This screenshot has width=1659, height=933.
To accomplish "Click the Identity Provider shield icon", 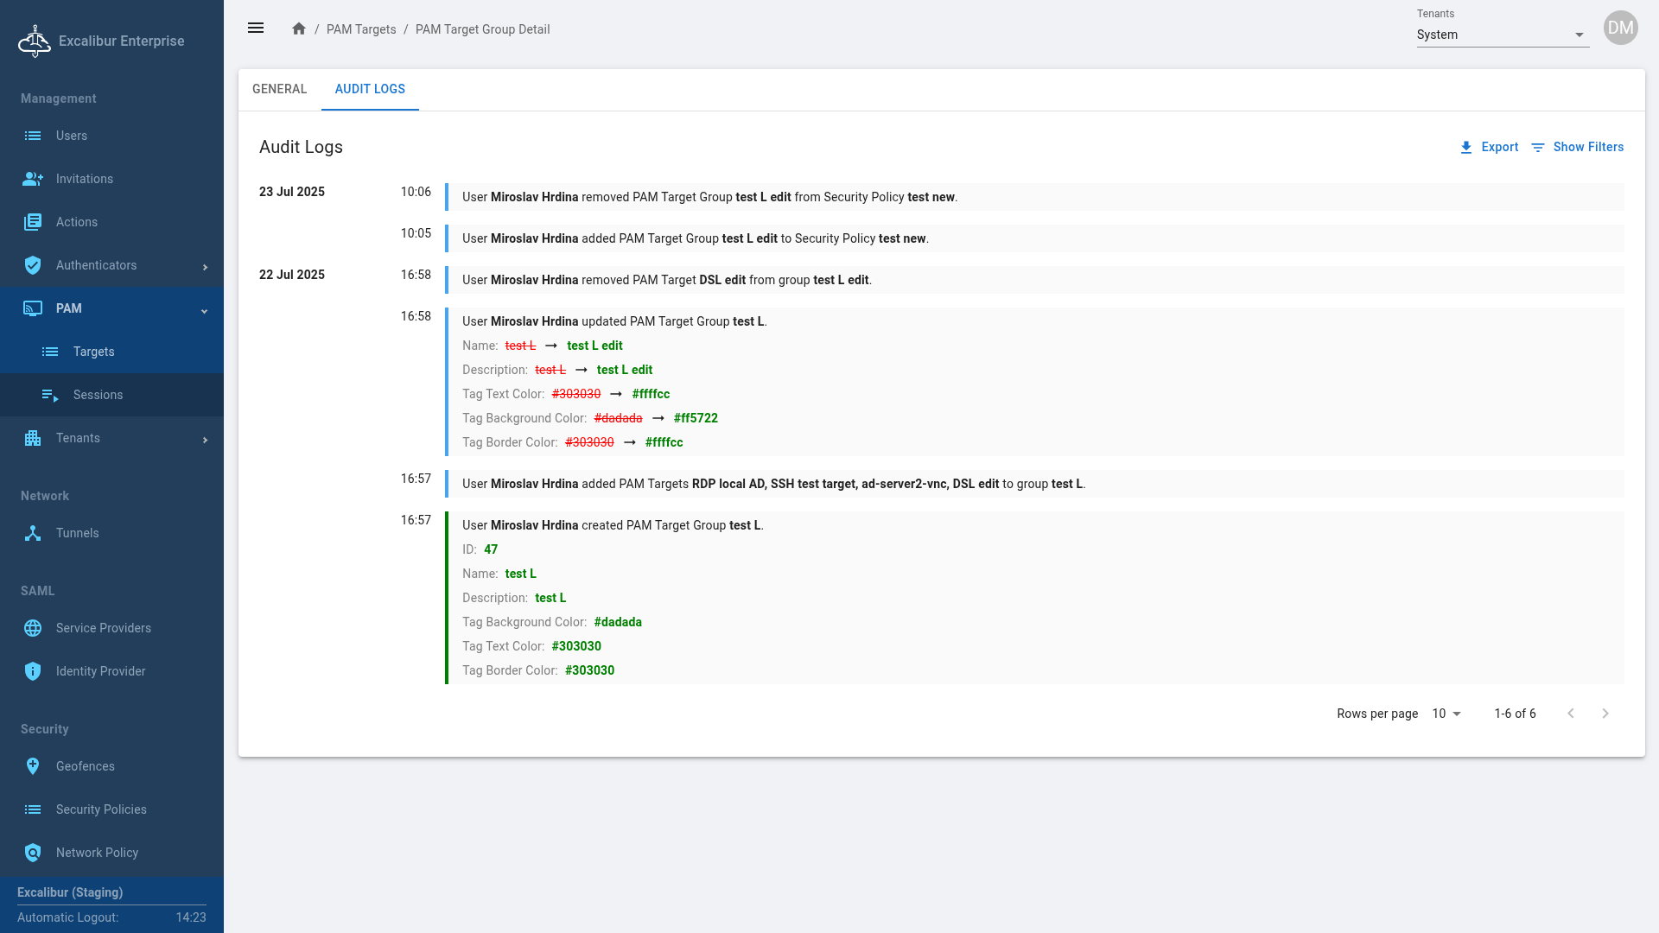I will click(33, 671).
